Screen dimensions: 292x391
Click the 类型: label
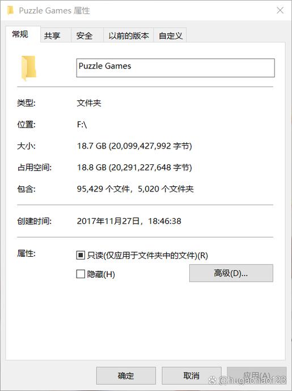pyautogui.click(x=26, y=103)
